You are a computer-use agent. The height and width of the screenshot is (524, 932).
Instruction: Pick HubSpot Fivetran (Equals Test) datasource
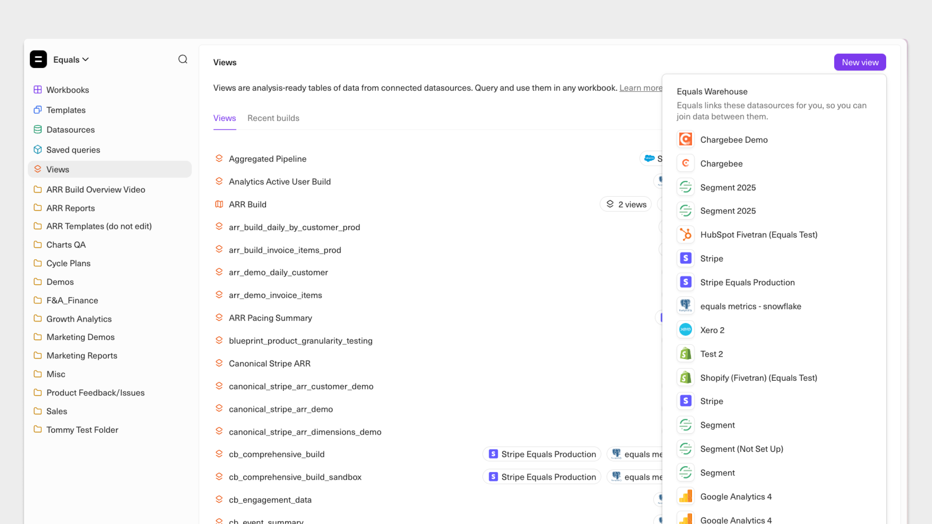point(758,234)
